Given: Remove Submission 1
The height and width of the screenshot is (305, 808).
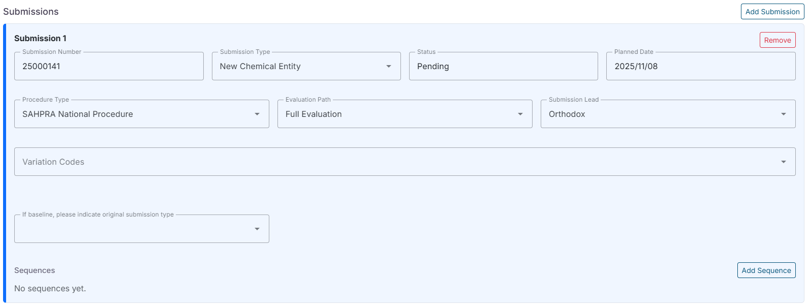Looking at the screenshot, I should coord(777,40).
